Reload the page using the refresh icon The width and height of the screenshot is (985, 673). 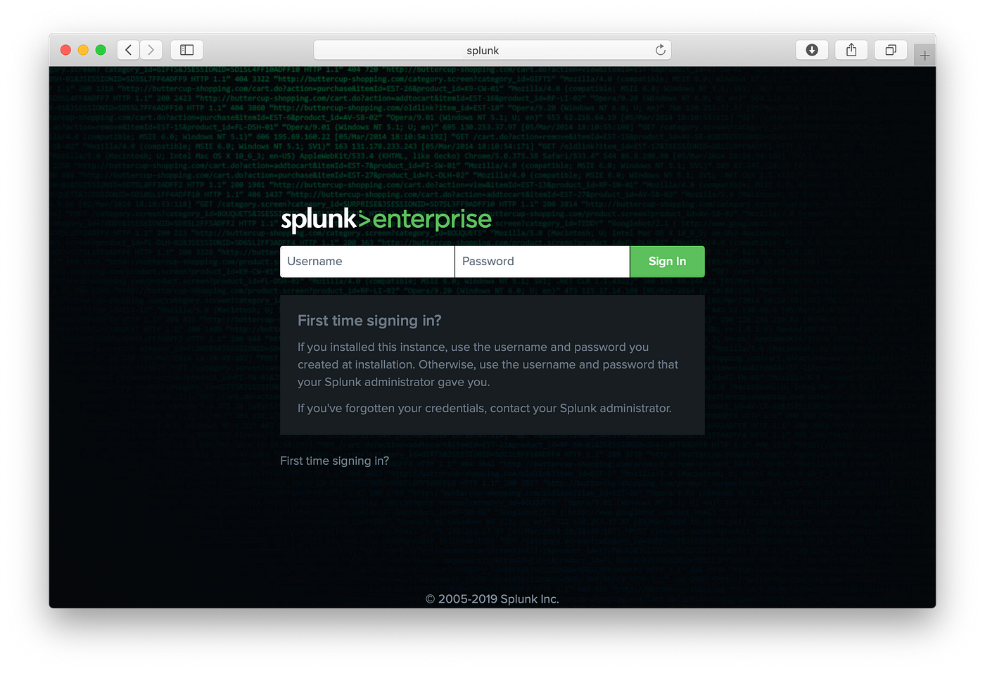tap(660, 50)
